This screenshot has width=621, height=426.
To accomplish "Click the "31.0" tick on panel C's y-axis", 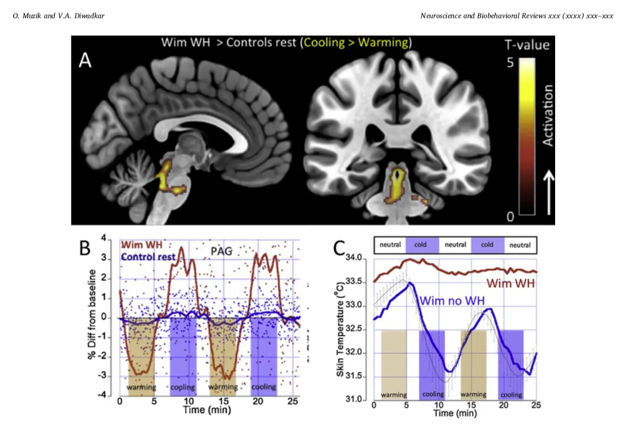I will pyautogui.click(x=354, y=399).
